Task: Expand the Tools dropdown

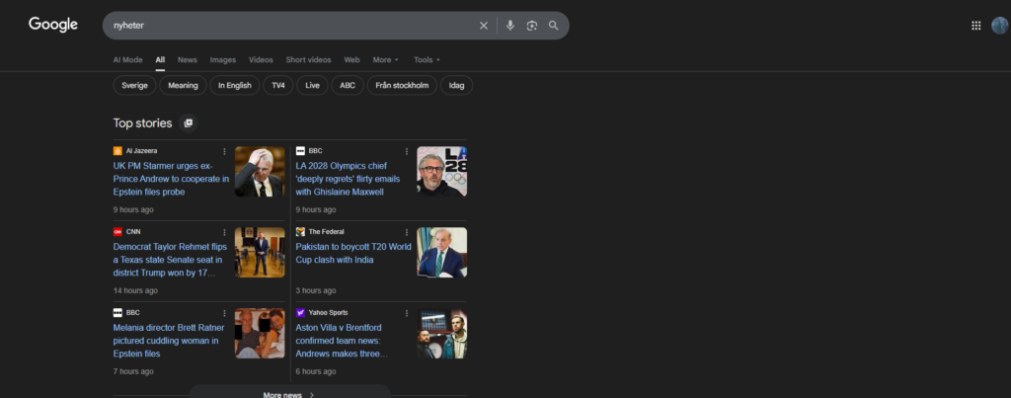Action: pos(427,60)
